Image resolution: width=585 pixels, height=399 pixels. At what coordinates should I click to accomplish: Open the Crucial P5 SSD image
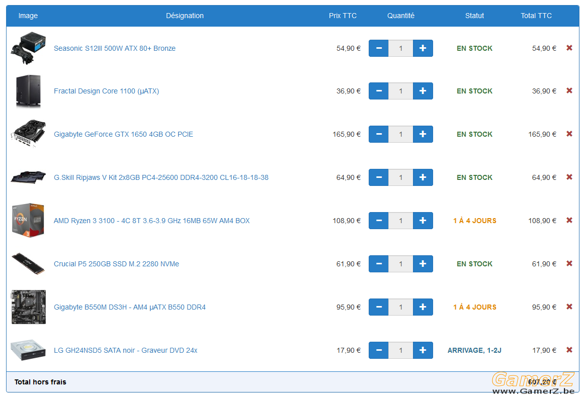(x=28, y=264)
